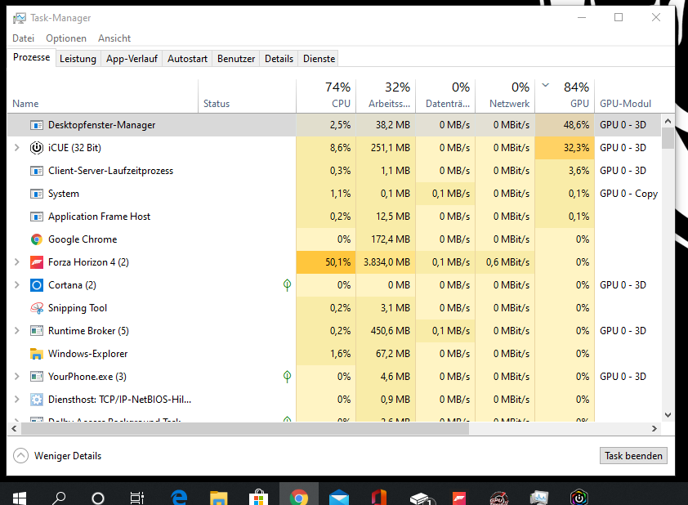Click the Forza Horizon 4 process icon
688x505 pixels.
[37, 262]
